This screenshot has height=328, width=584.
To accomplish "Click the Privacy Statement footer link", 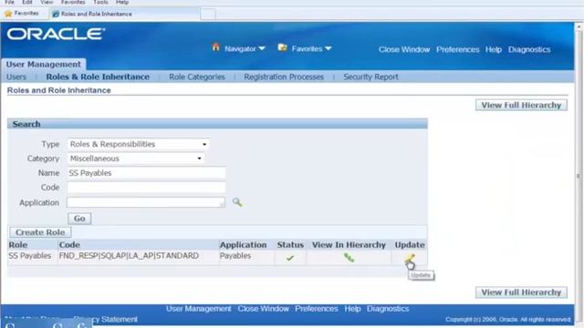I will (x=106, y=319).
